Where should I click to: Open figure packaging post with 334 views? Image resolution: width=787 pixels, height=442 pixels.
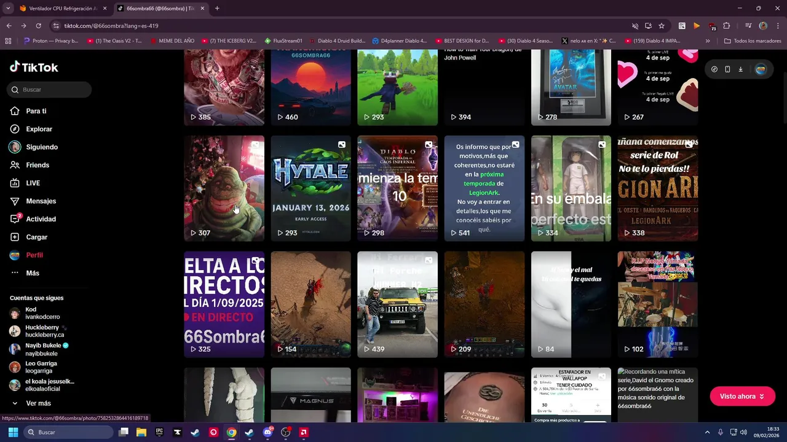[571, 188]
